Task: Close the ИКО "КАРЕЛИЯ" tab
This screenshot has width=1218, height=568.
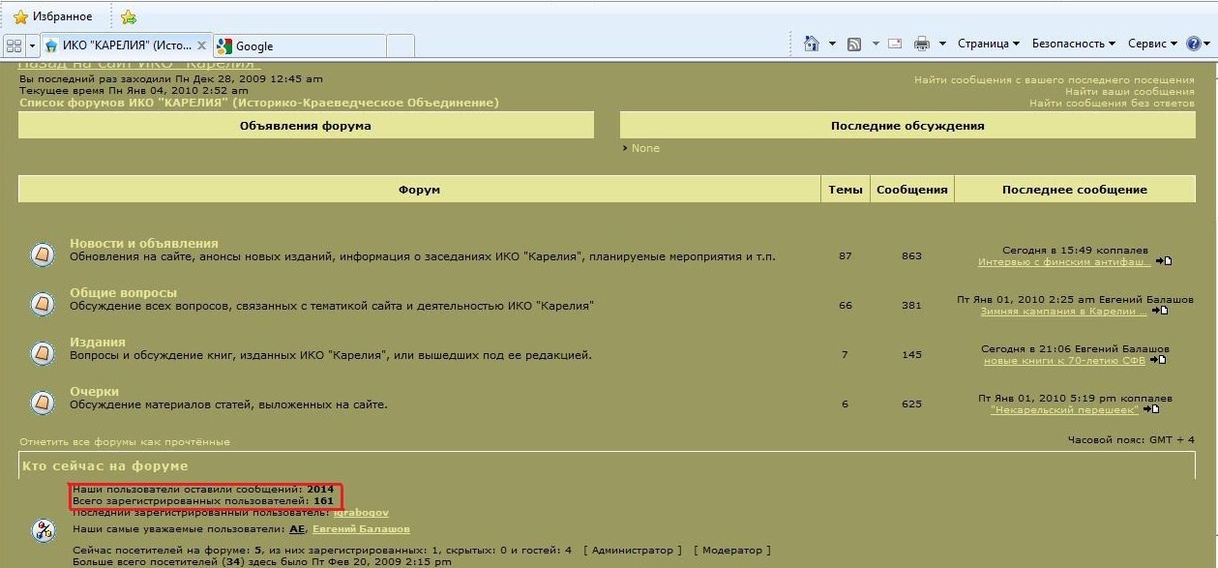Action: [x=201, y=45]
